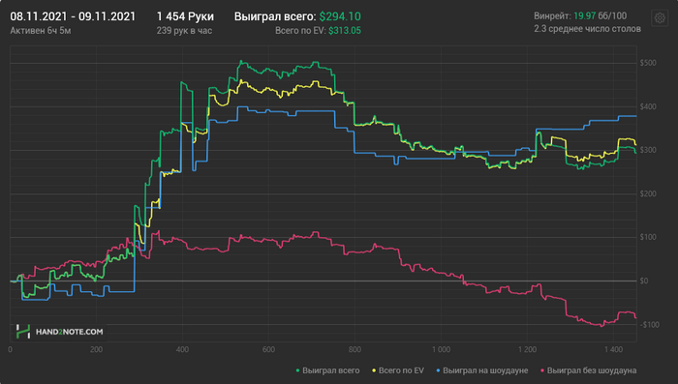Click the '1 000' x-axis label
Viewport: 678px width, 384px height.
[x=441, y=349]
